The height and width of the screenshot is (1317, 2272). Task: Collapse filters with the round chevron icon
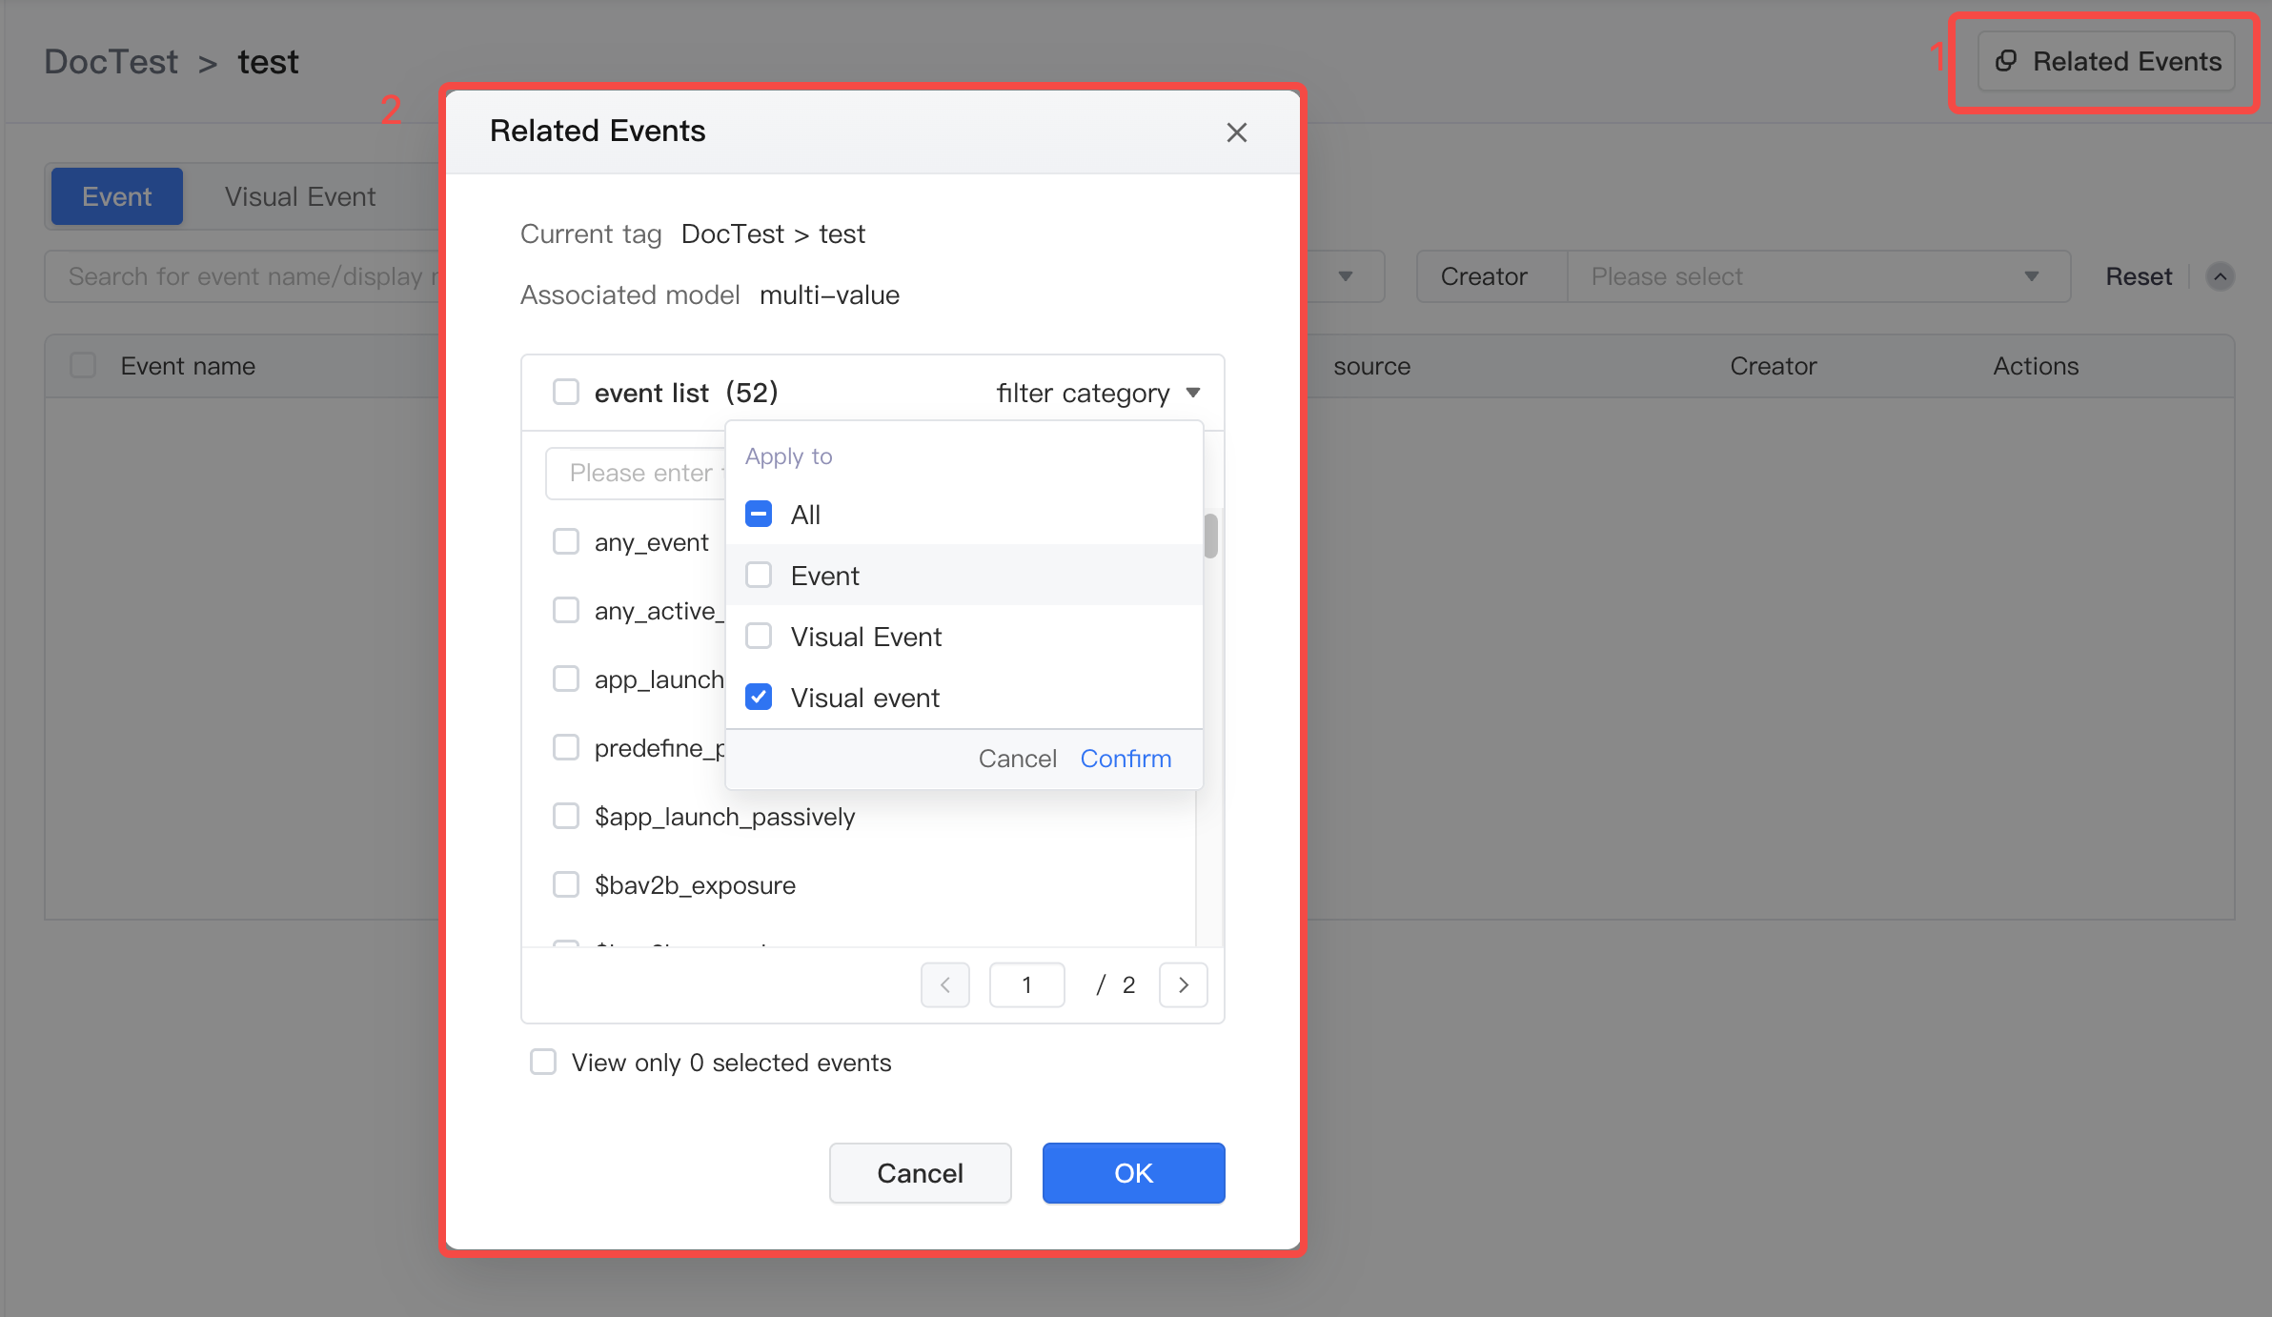click(x=2221, y=276)
